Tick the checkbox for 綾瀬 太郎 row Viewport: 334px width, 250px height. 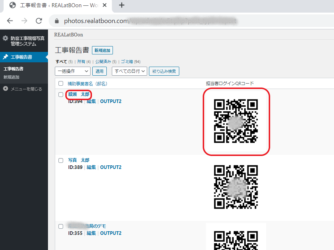(61, 94)
